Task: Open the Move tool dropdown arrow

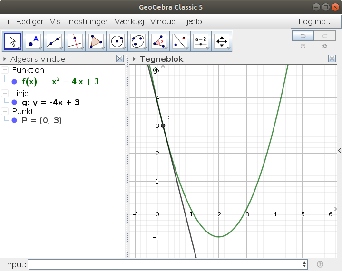Action: (19, 48)
